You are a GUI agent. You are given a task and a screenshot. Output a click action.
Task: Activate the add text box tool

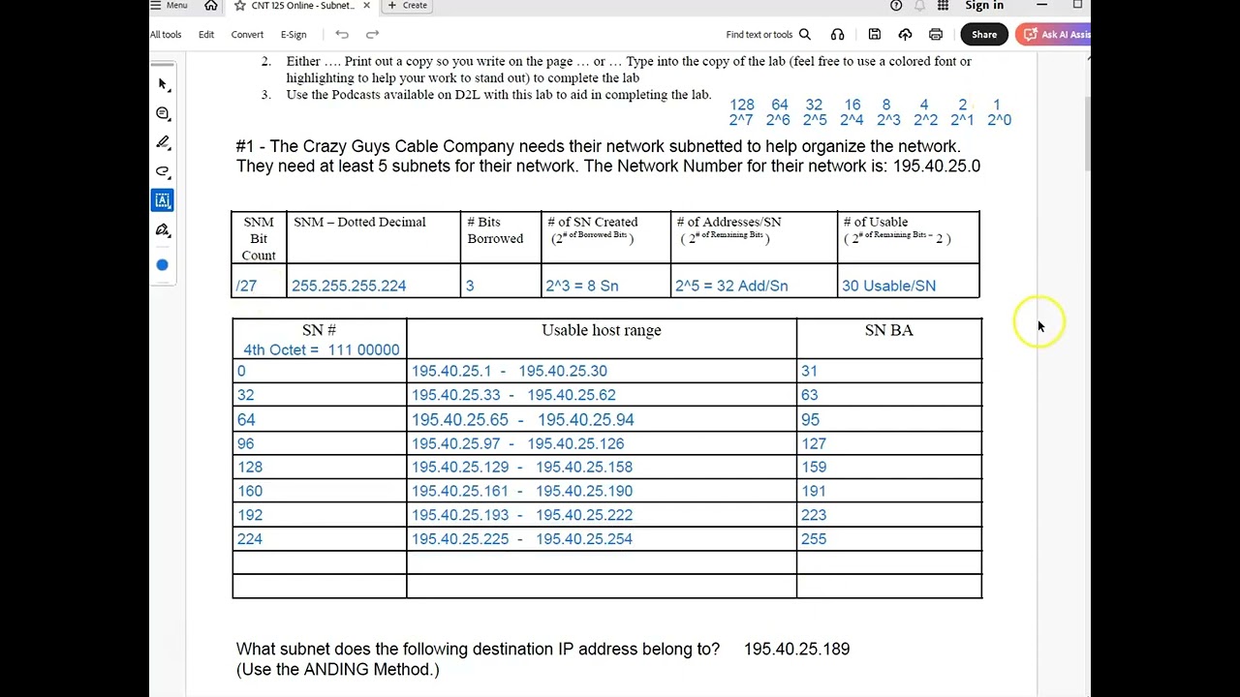[163, 200]
